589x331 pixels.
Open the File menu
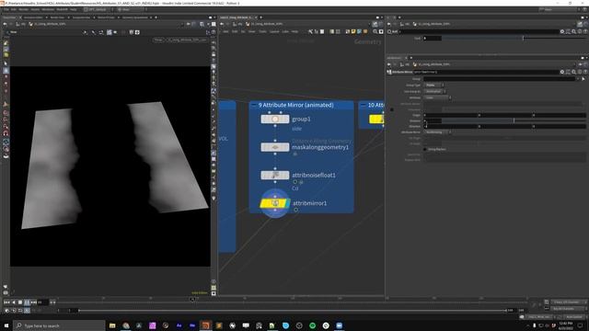pos(6,9)
